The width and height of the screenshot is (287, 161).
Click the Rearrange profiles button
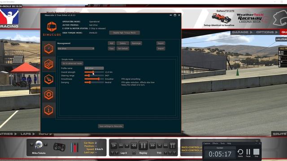(136, 43)
